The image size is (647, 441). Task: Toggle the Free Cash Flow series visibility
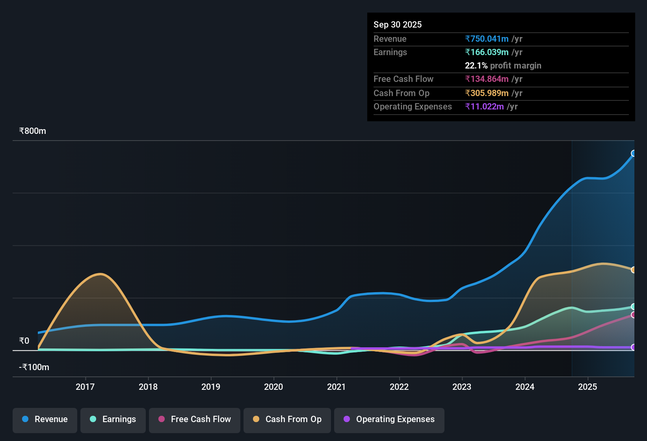(194, 419)
